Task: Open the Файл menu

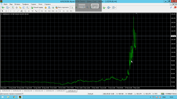Action: coord(5,4)
